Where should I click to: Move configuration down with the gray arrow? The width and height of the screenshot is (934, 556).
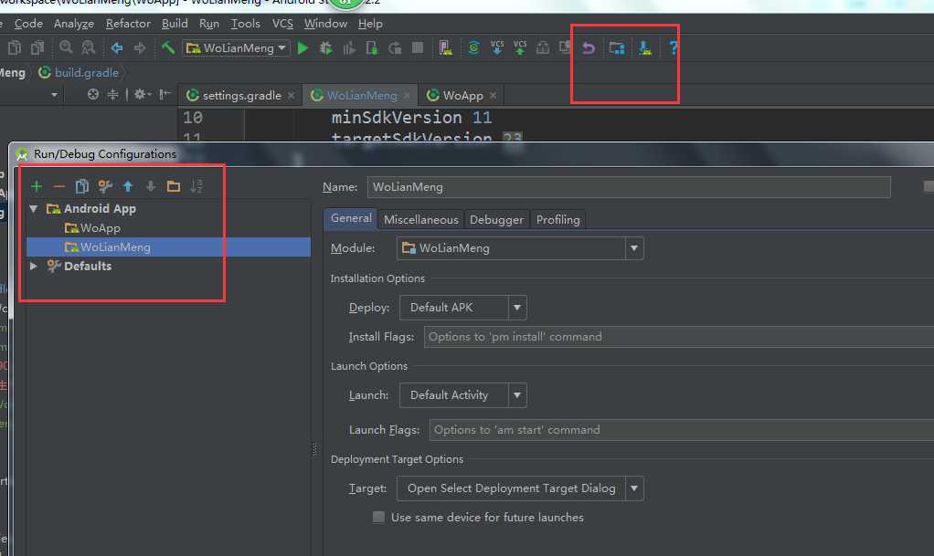click(151, 186)
